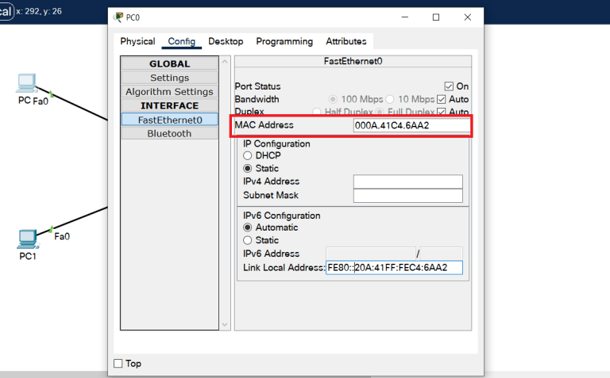The image size is (610, 378).
Task: Click the PC0 window title icon
Action: point(118,17)
